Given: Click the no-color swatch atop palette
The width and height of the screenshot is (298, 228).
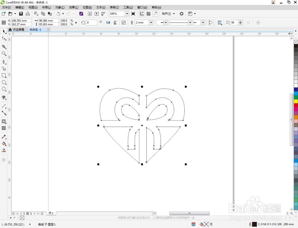Looking at the screenshot, I should click(x=296, y=42).
